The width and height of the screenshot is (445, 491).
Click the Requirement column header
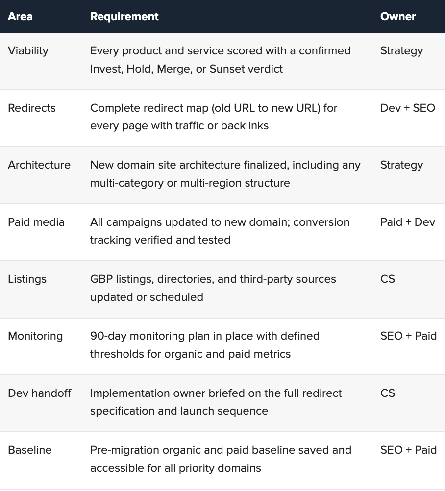click(124, 16)
